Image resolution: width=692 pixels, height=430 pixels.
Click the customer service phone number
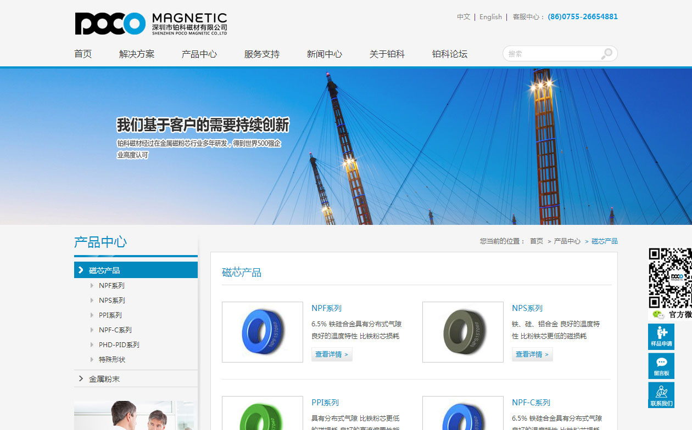583,16
